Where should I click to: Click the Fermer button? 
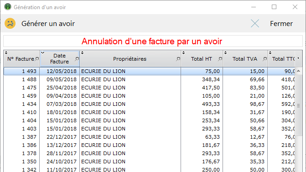click(x=281, y=24)
